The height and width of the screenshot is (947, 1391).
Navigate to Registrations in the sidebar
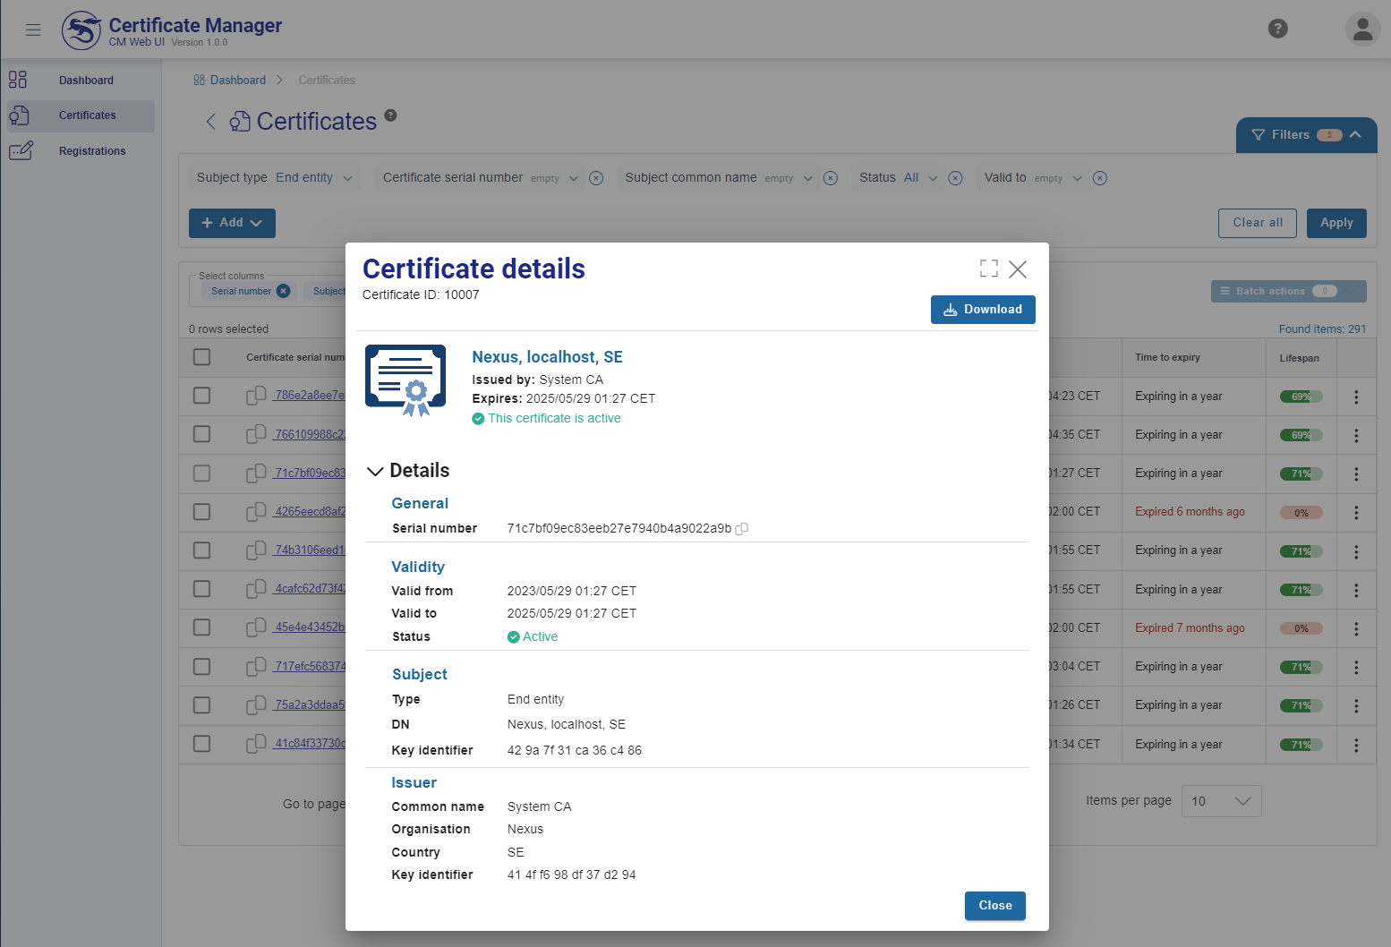(x=92, y=150)
